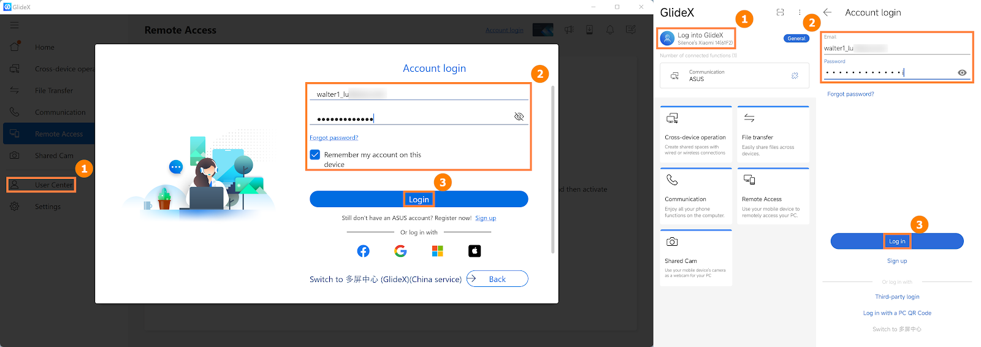981x347 pixels.
Task: Tap Shared Cam card in mobile app
Action: tap(696, 257)
